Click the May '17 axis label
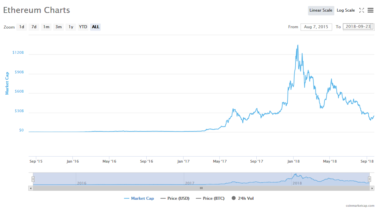This screenshot has width=381, height=219. pos(220,161)
